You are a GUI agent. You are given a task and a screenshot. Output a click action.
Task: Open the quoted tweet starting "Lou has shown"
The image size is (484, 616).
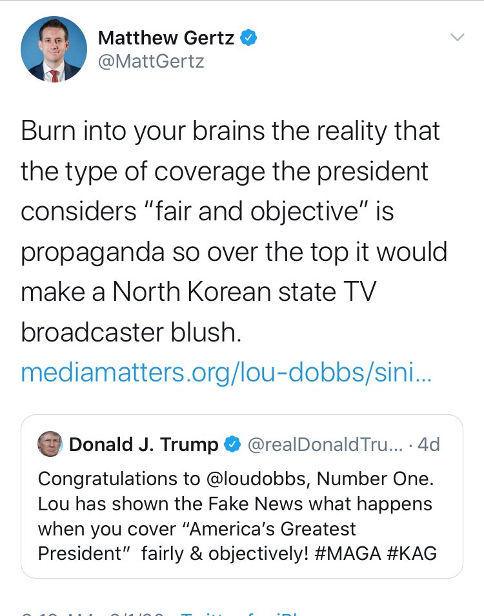coord(241,496)
